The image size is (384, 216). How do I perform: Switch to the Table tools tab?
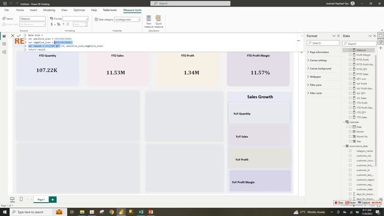pyautogui.click(x=110, y=10)
